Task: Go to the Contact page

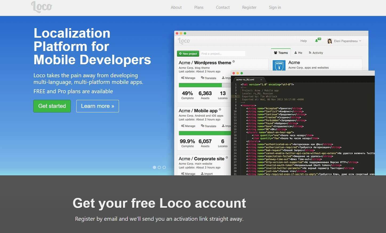Action: (223, 7)
